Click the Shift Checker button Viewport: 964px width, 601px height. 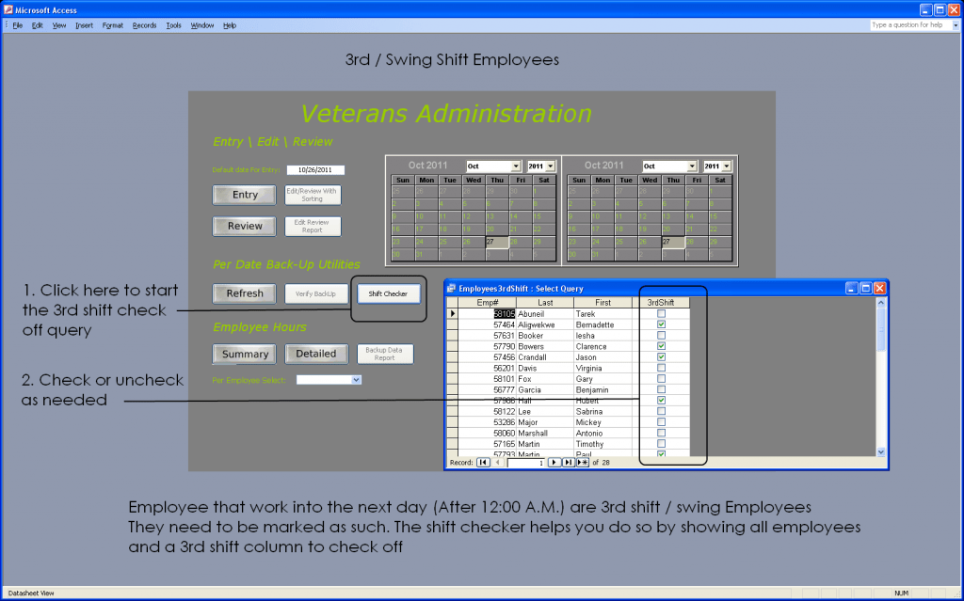[x=388, y=293]
